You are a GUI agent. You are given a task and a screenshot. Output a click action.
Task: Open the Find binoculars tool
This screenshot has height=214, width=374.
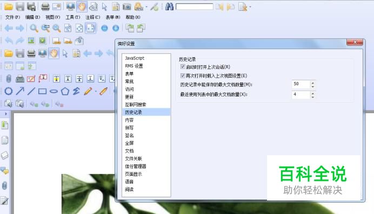coord(169,6)
